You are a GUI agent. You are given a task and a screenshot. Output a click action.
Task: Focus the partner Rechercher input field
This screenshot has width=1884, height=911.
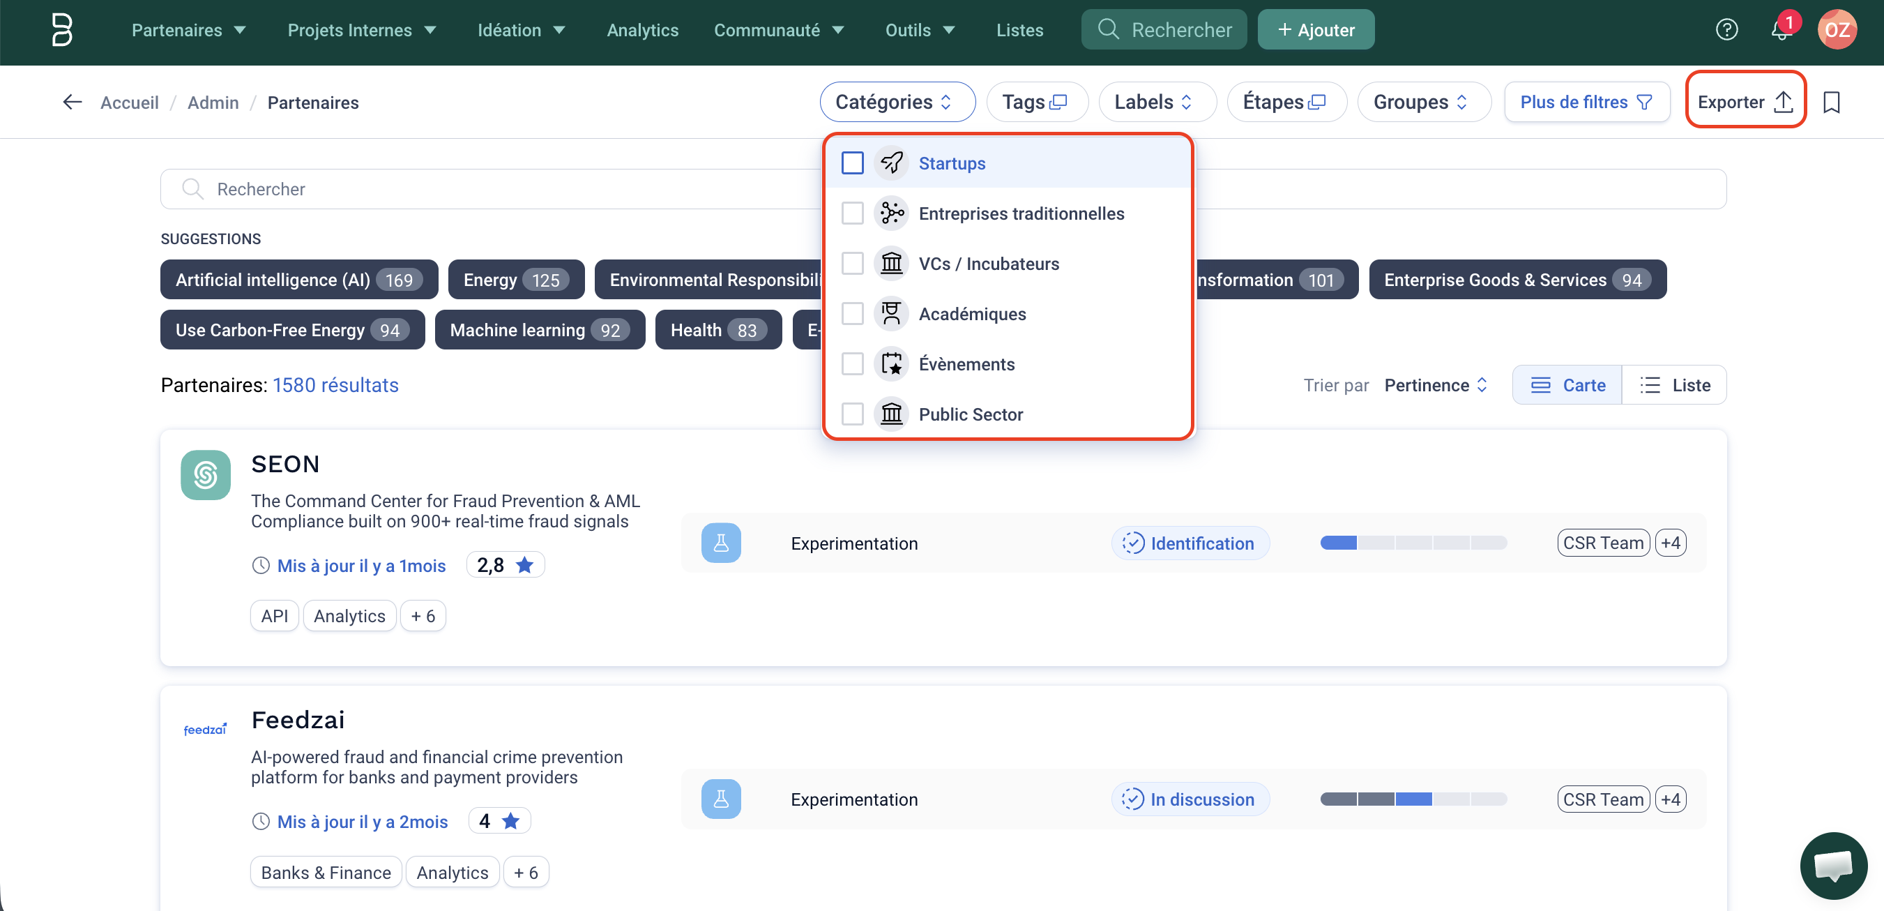click(943, 189)
